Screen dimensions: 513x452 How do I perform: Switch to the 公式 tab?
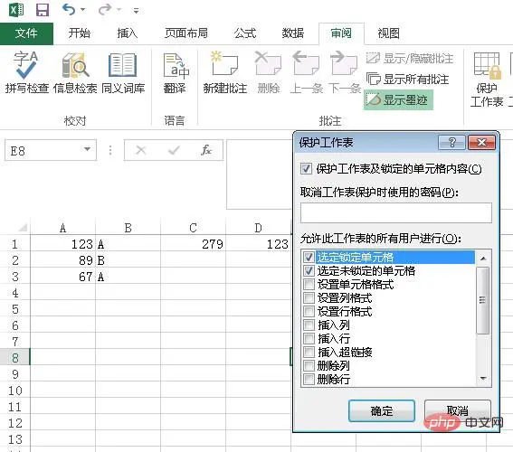point(244,33)
